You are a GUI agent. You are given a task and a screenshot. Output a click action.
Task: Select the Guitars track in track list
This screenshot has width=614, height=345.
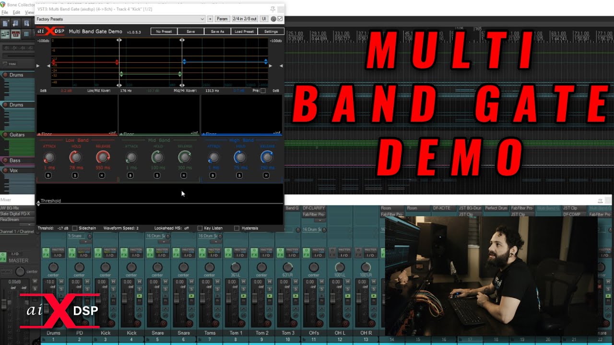coord(17,135)
